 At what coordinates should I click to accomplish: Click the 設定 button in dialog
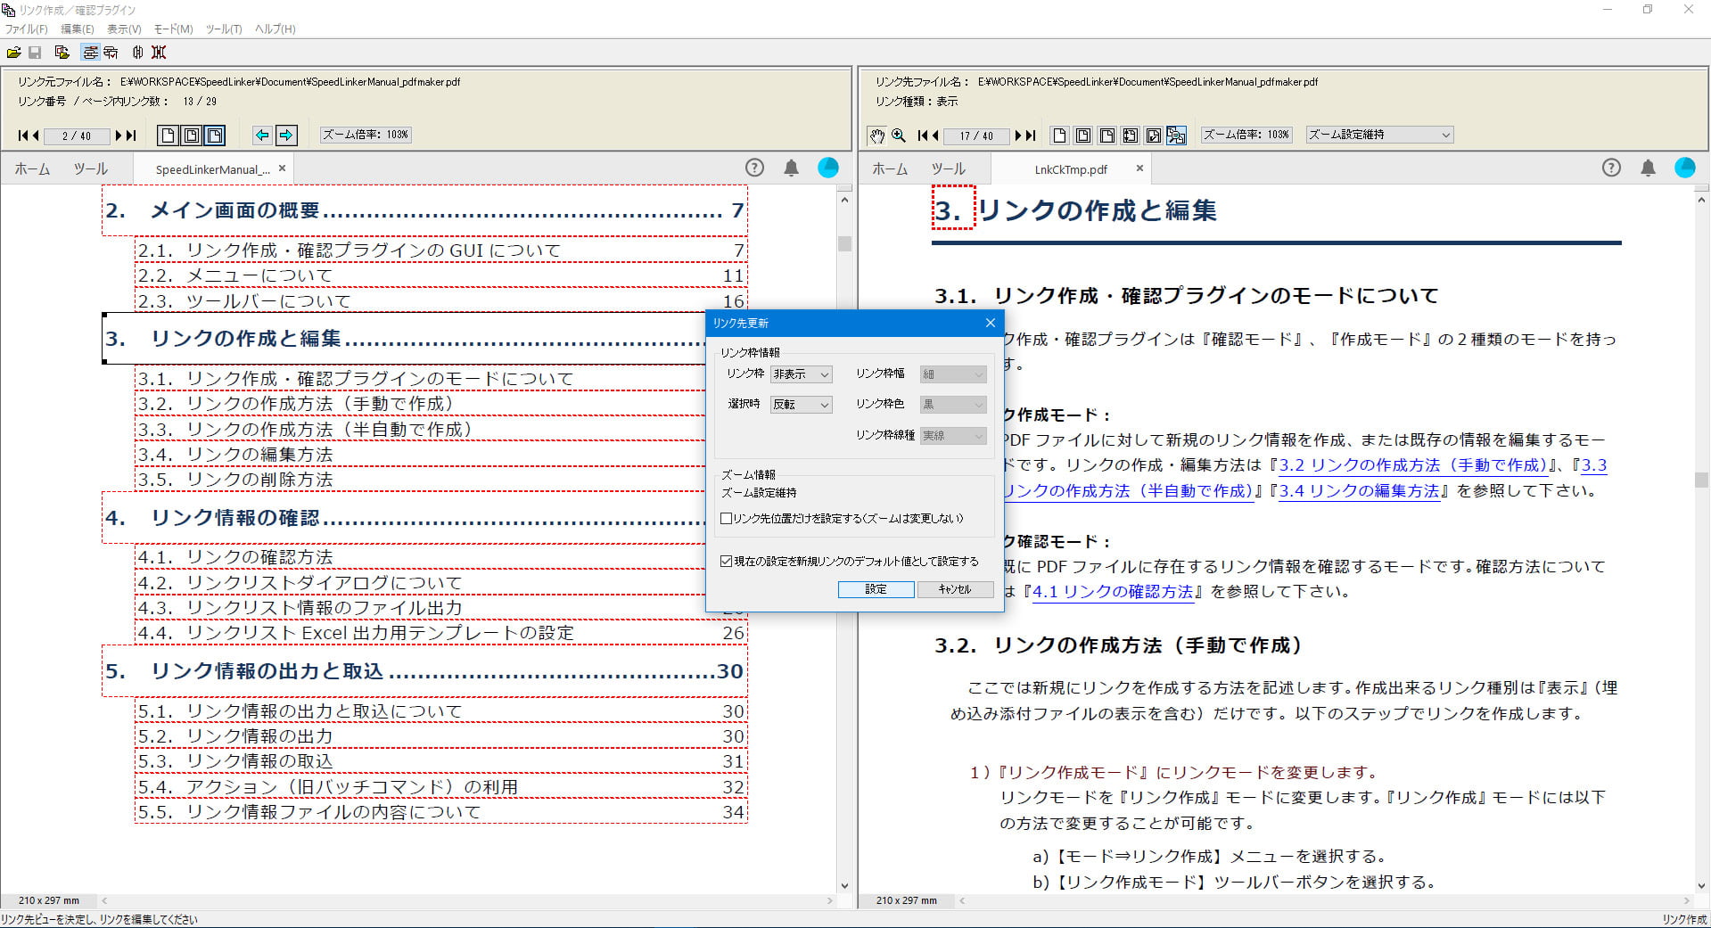(x=876, y=589)
